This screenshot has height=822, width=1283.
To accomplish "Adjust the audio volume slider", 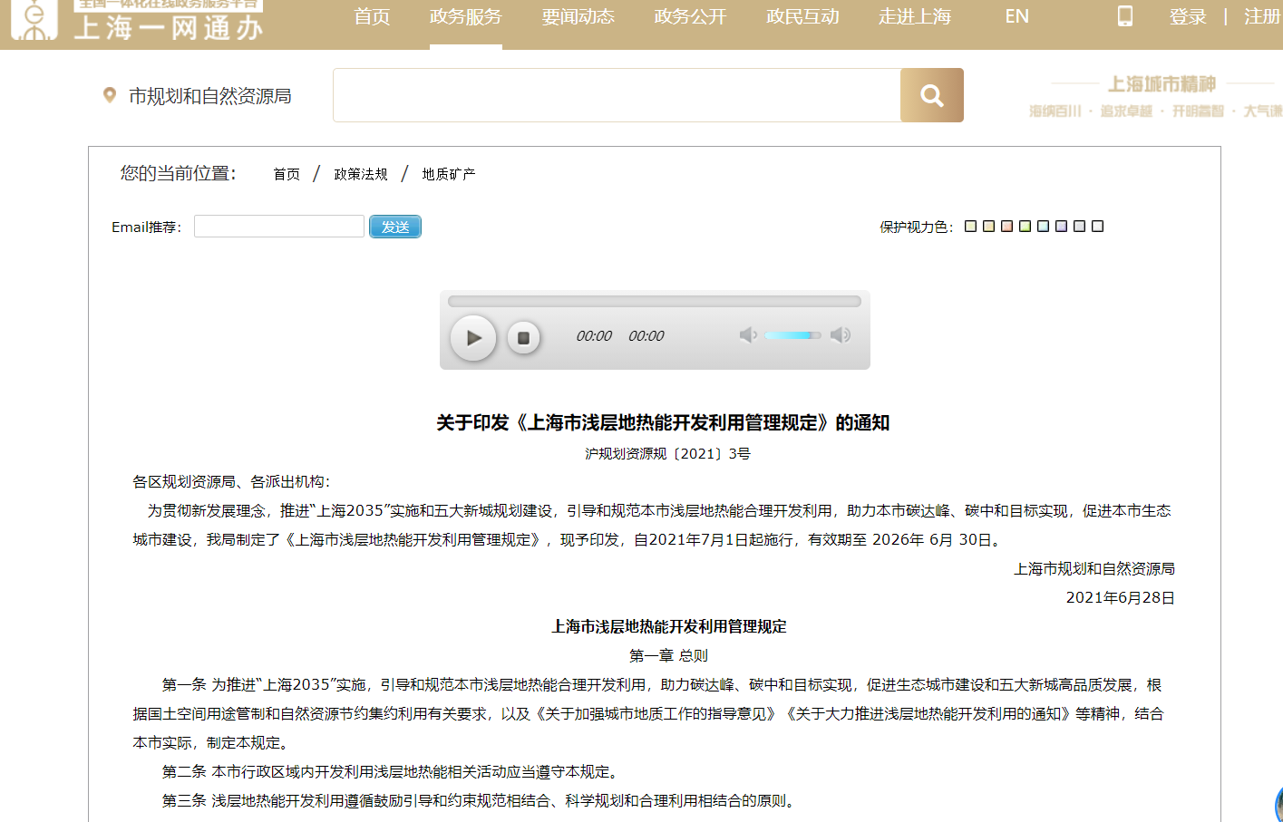I will click(x=792, y=335).
